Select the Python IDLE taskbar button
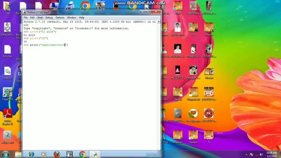Screen dimensions: 281x158 click(x=95, y=154)
